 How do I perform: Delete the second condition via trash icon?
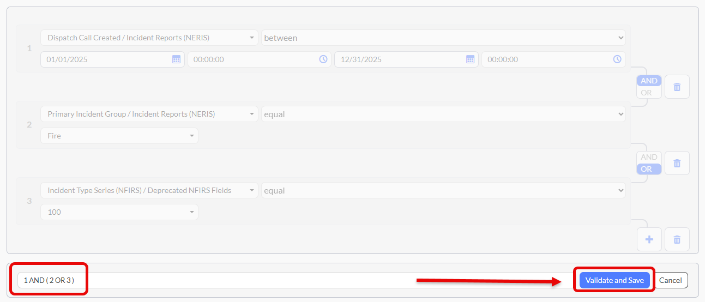pyautogui.click(x=677, y=163)
